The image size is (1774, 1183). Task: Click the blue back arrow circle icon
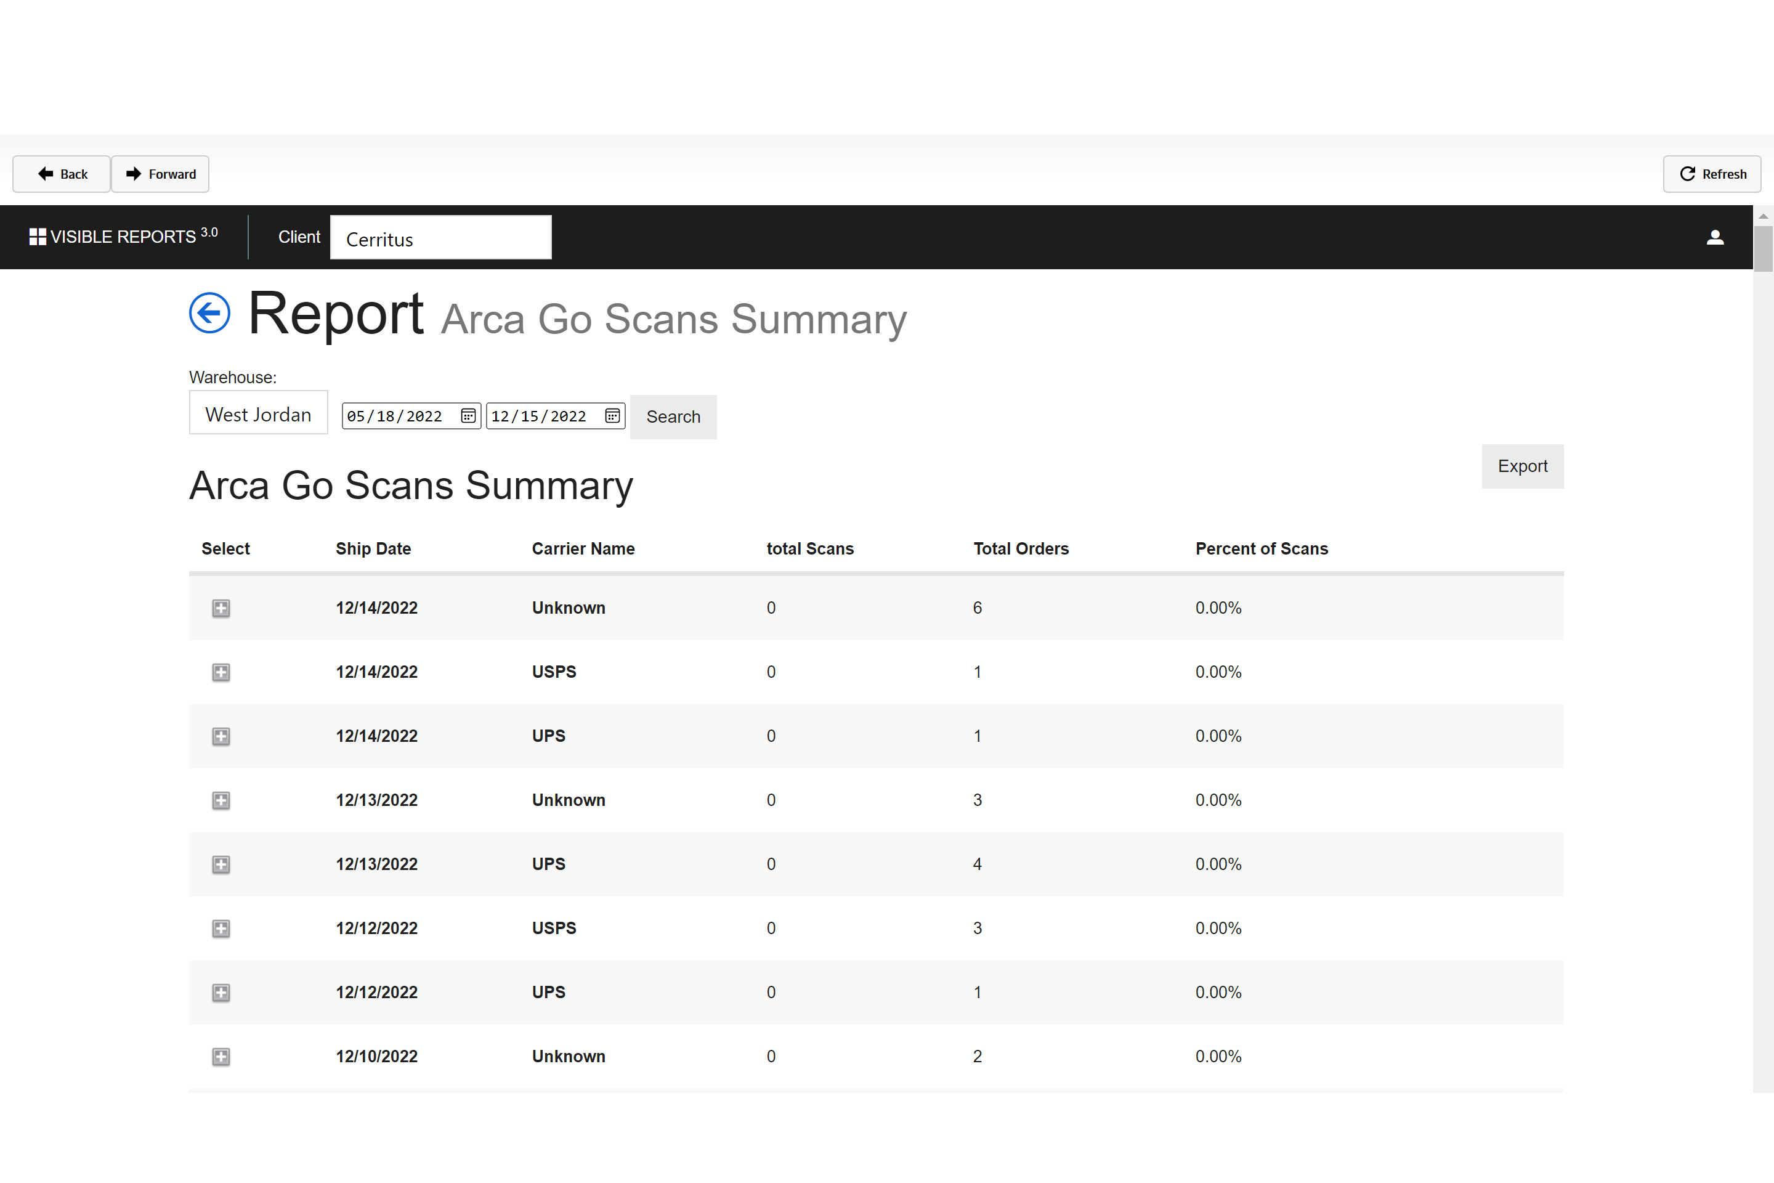[209, 312]
